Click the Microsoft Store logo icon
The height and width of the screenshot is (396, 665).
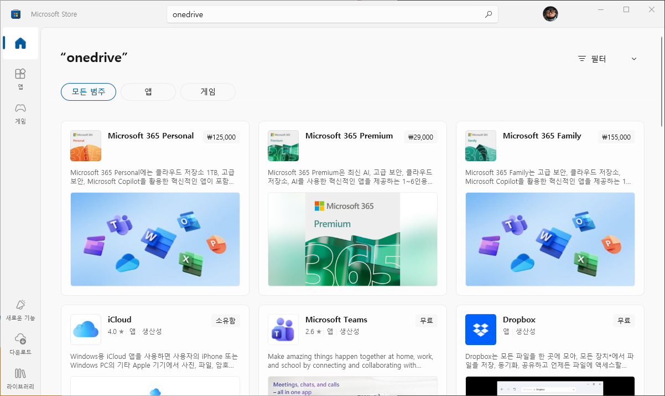pyautogui.click(x=15, y=13)
